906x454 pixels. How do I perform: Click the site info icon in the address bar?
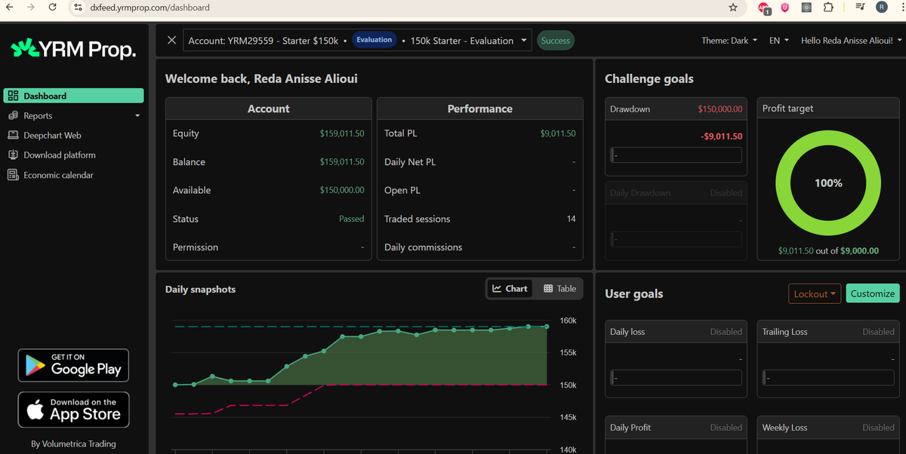tap(77, 7)
